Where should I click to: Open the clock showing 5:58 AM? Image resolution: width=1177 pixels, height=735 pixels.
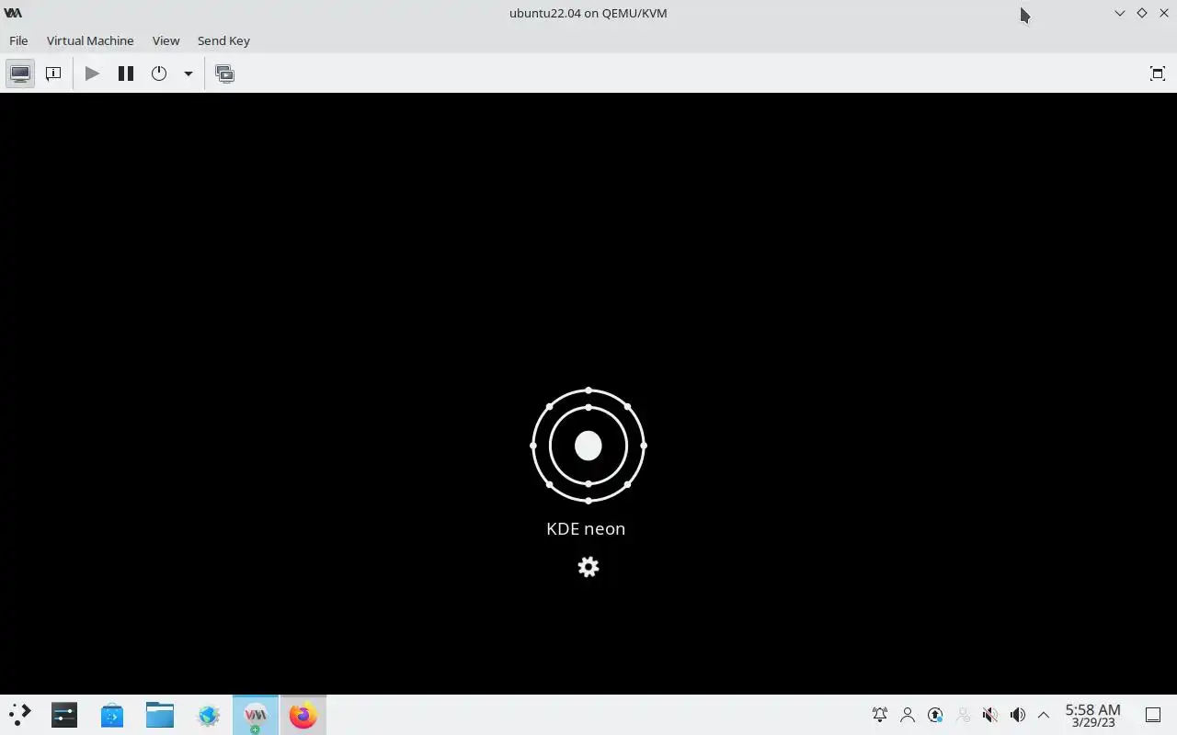(x=1092, y=715)
